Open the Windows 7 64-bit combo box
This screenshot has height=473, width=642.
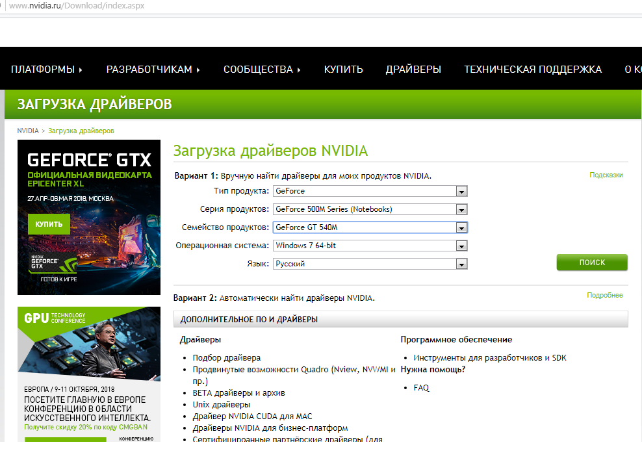coord(370,246)
